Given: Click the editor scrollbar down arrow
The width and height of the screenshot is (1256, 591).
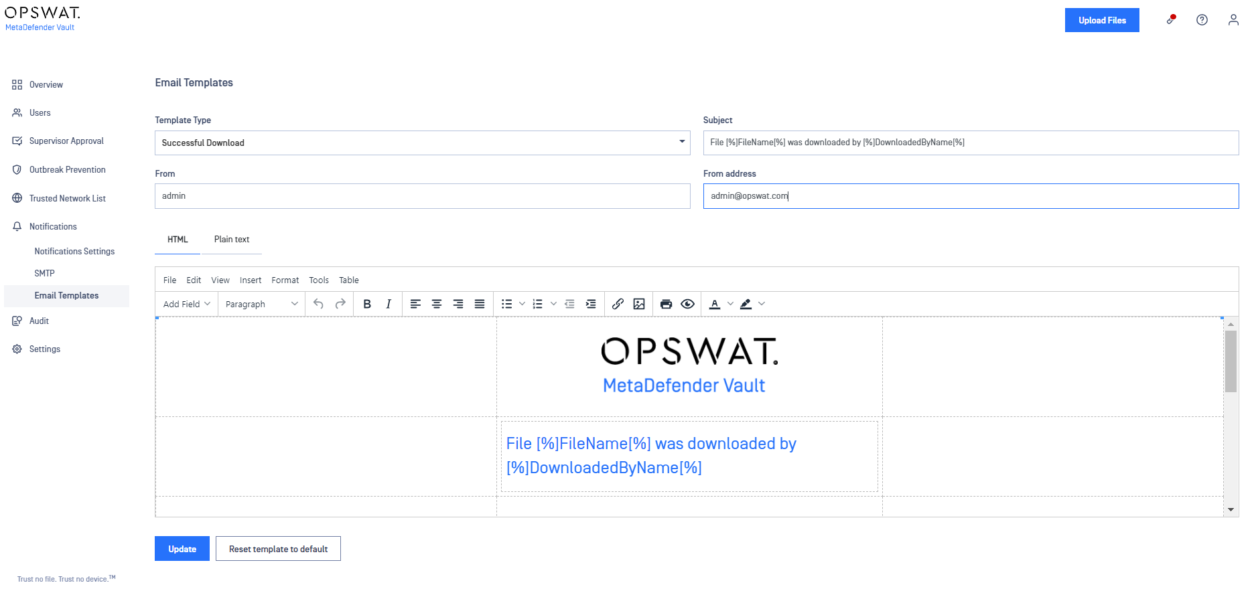Looking at the screenshot, I should [1231, 510].
